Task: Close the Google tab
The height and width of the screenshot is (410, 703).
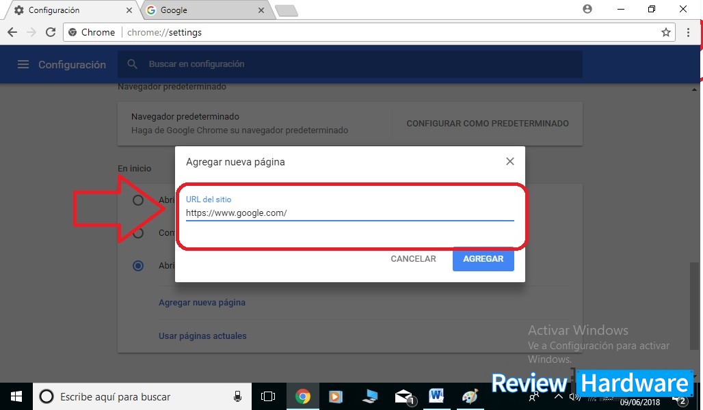Action: pos(261,10)
